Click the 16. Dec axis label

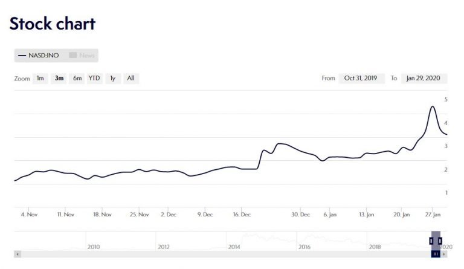pyautogui.click(x=241, y=214)
